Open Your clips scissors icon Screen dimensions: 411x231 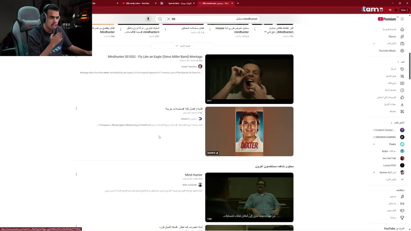(x=402, y=111)
